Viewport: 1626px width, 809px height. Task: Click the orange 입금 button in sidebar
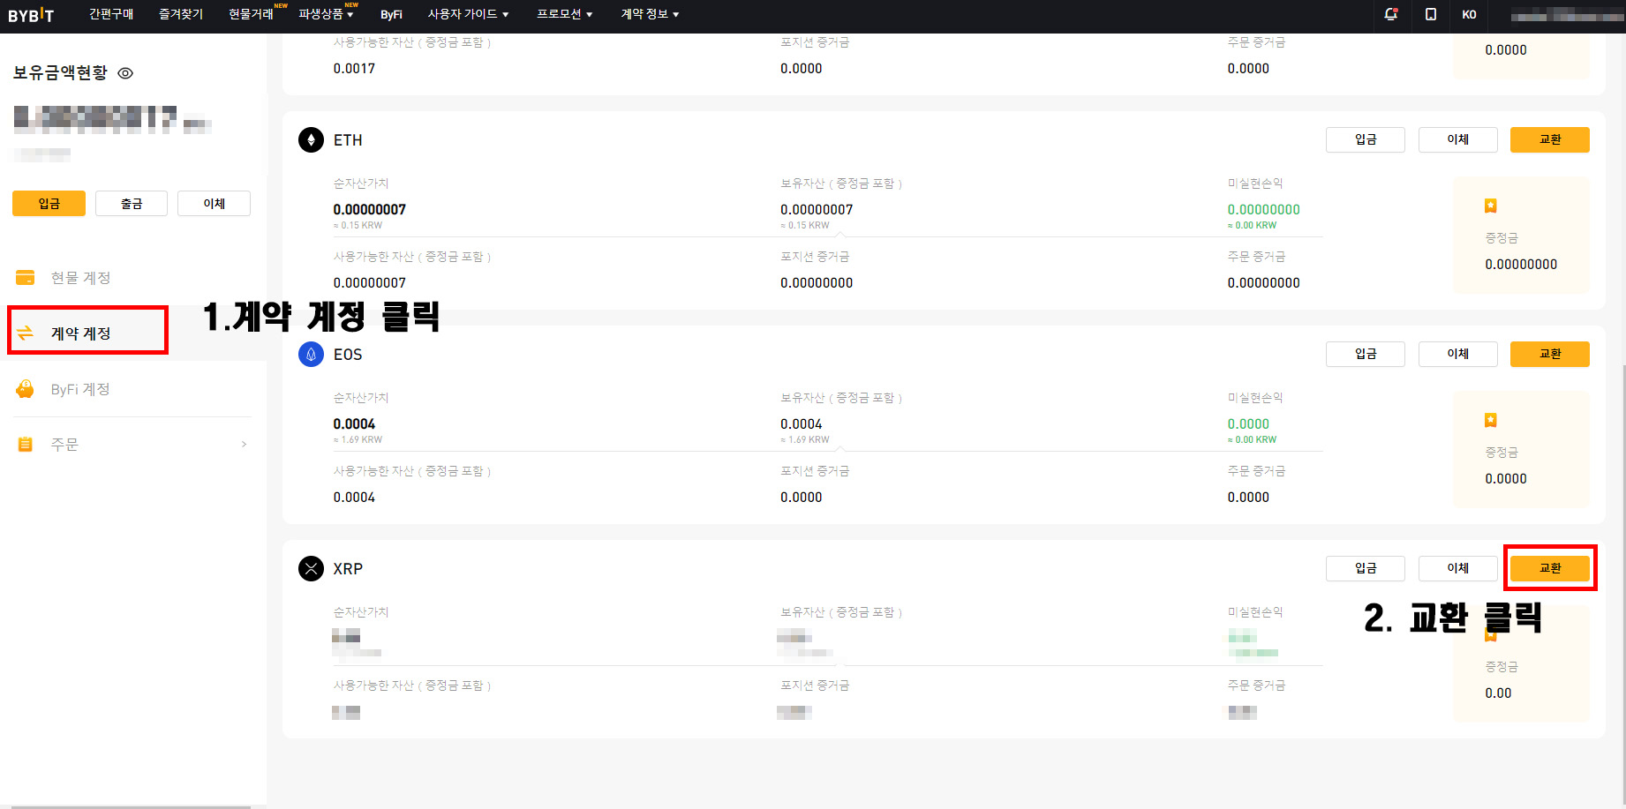(49, 204)
